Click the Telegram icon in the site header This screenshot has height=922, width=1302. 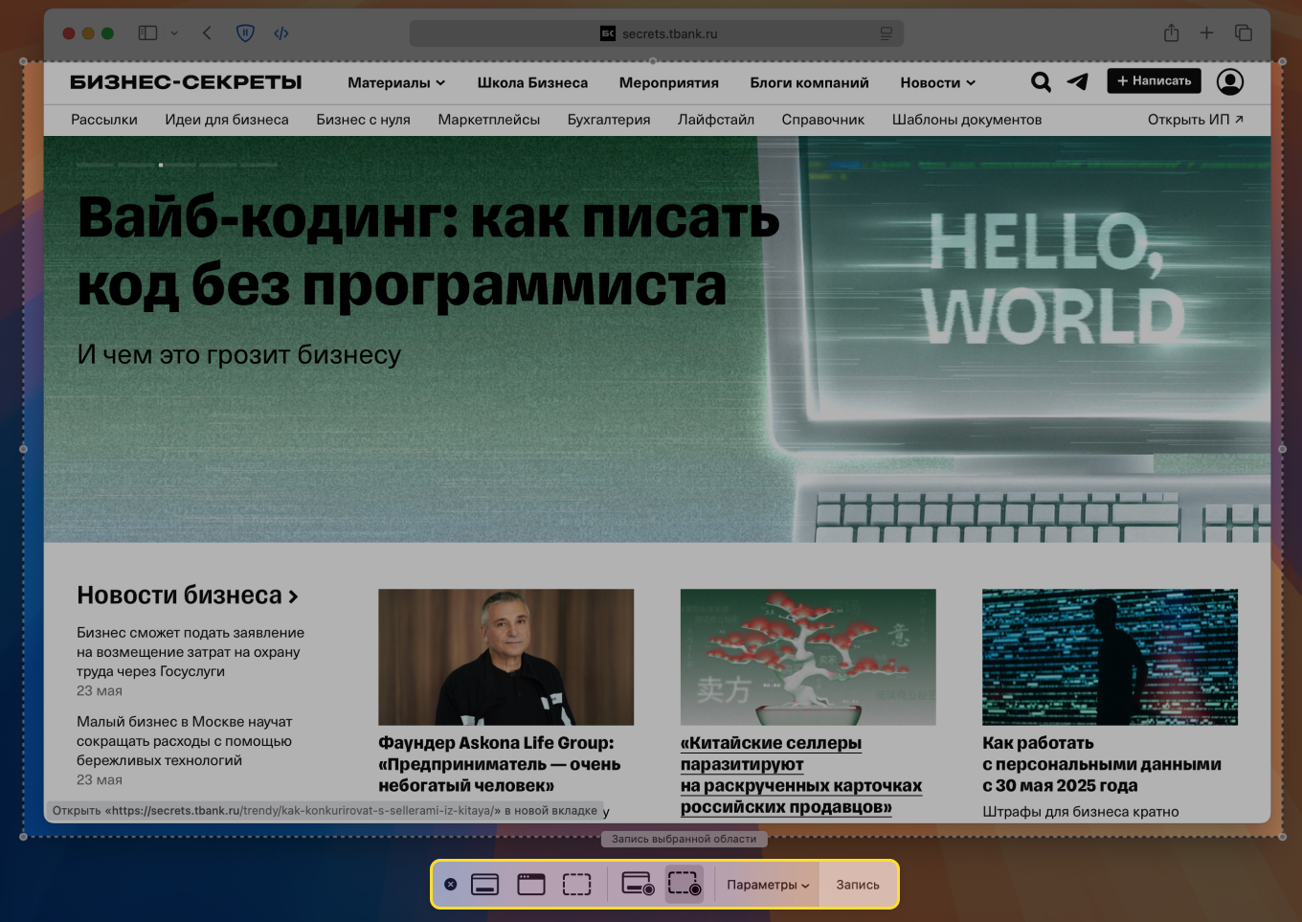coord(1078,82)
